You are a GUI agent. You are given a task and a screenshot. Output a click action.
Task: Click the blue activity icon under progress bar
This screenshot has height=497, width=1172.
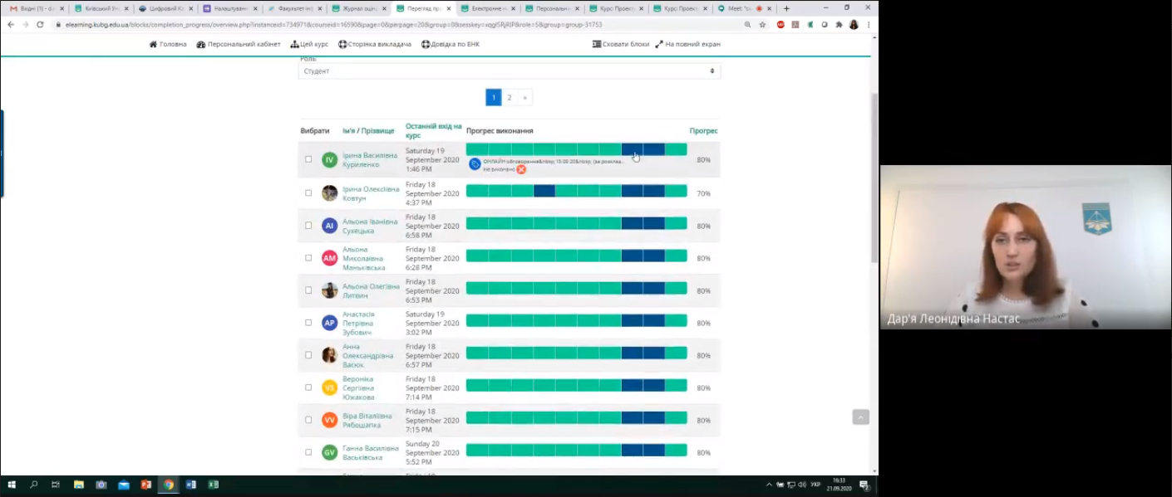[x=475, y=164]
